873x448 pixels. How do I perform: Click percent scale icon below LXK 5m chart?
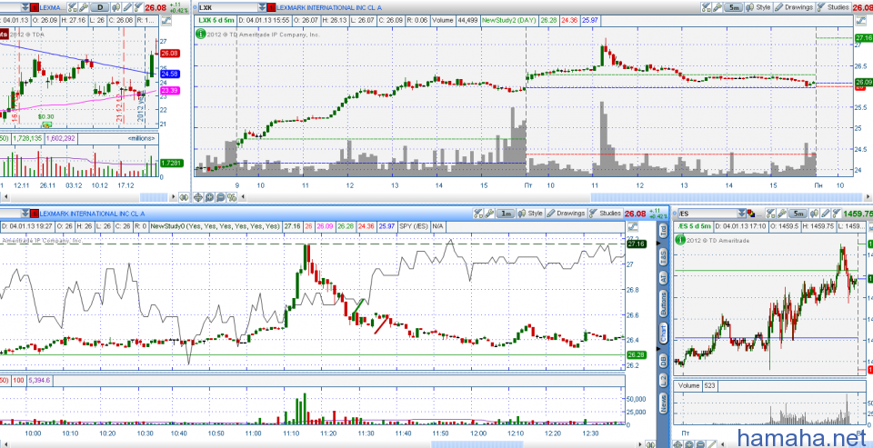click(232, 197)
